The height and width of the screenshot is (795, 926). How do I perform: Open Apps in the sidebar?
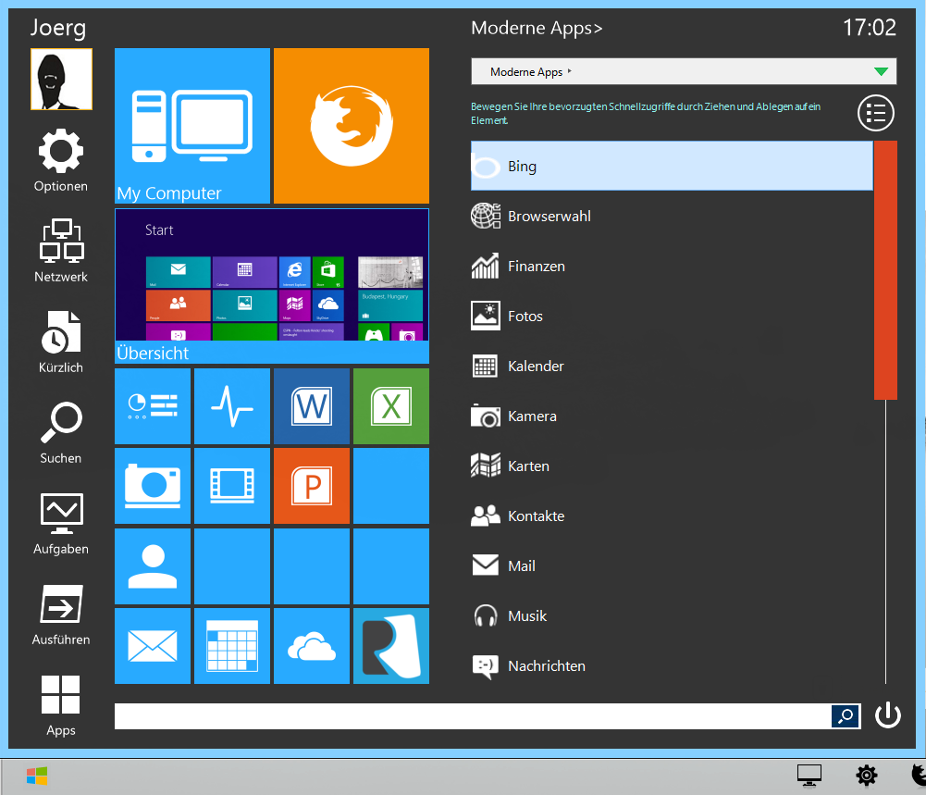tap(61, 706)
